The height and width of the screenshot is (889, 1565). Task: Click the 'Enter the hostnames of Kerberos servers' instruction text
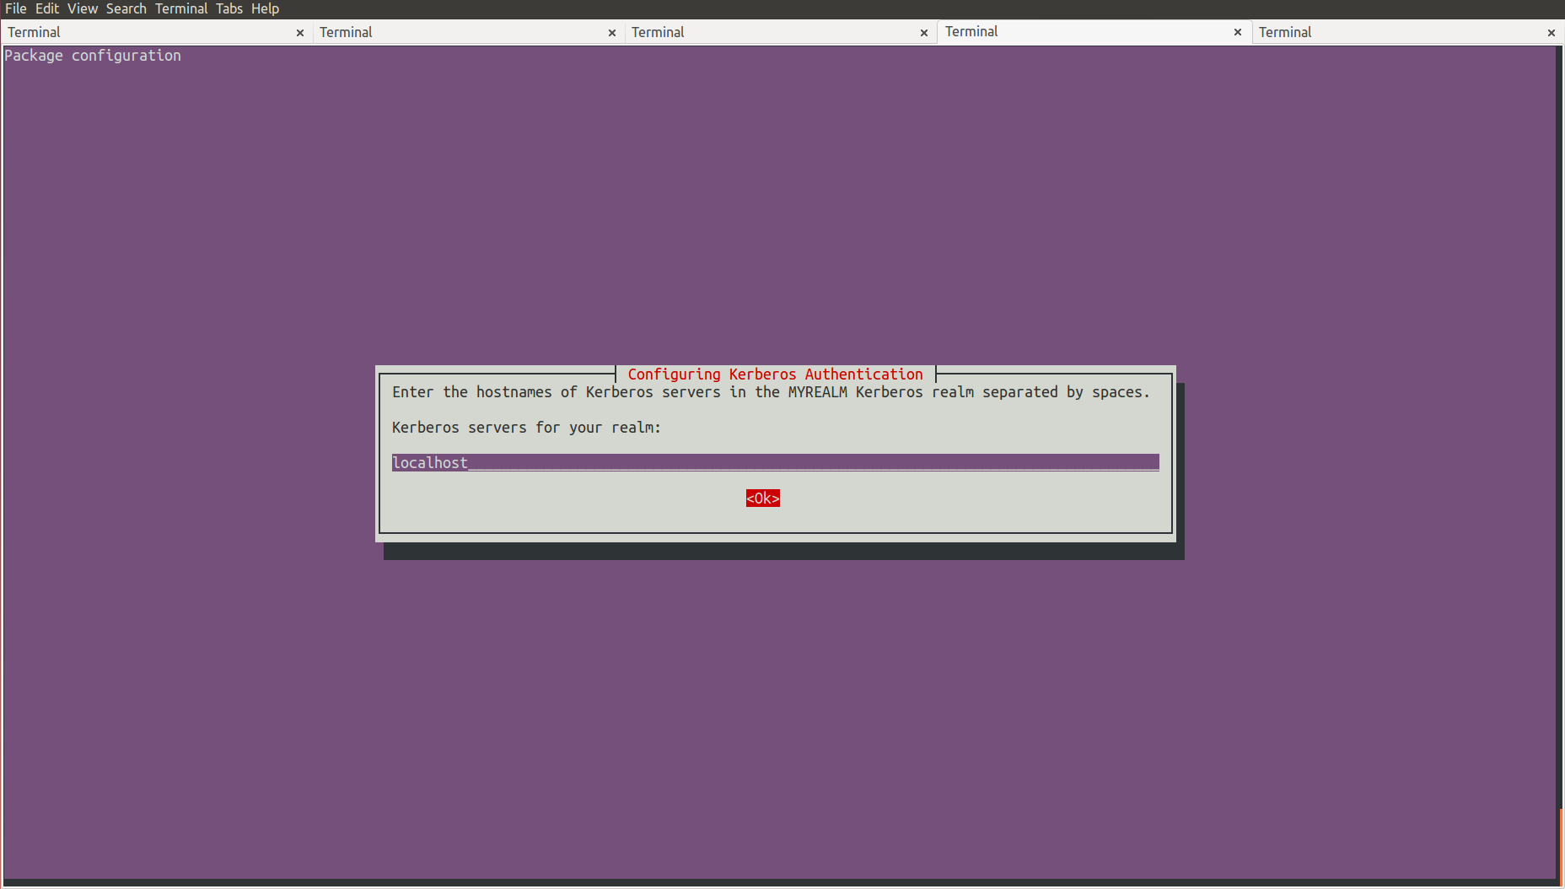[x=772, y=392]
